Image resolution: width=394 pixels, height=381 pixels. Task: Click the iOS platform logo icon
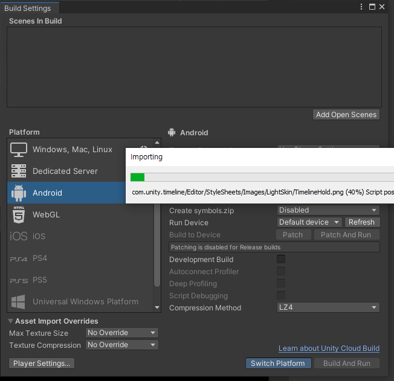19,236
